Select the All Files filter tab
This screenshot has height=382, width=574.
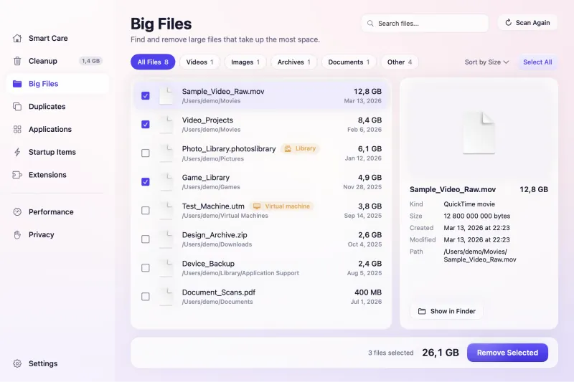[153, 62]
